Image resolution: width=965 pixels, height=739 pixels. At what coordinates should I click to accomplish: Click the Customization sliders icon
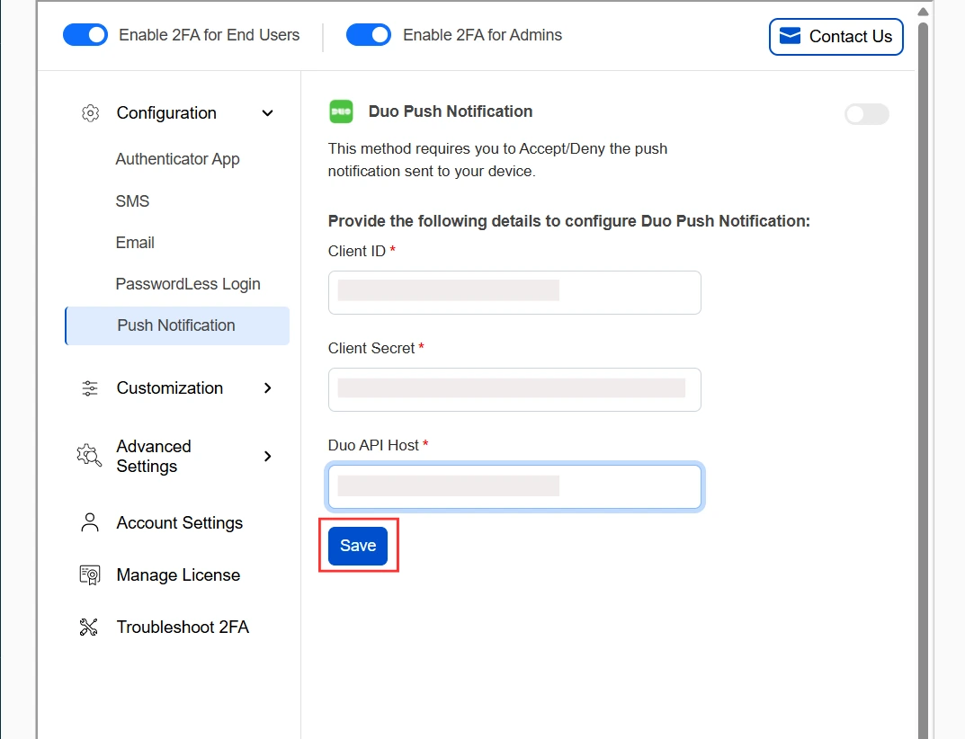(x=90, y=388)
